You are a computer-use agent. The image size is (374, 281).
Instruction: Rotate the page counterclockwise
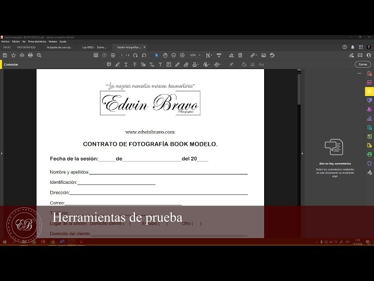[x=144, y=56]
